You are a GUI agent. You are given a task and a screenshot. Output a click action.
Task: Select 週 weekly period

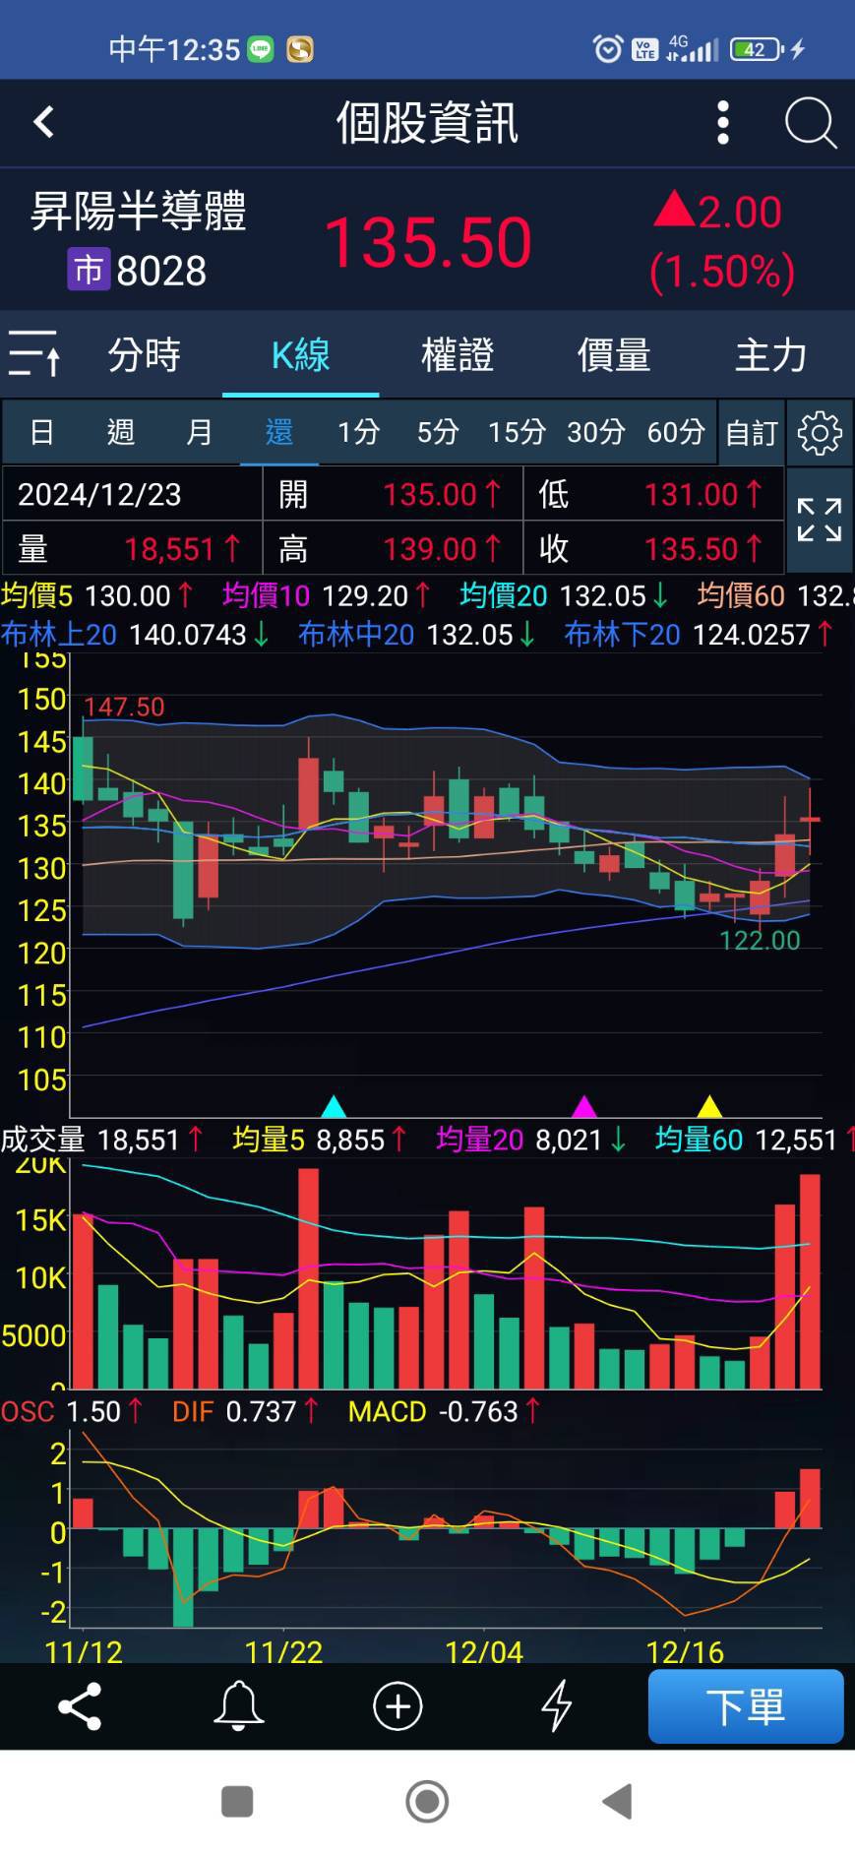pyautogui.click(x=120, y=432)
